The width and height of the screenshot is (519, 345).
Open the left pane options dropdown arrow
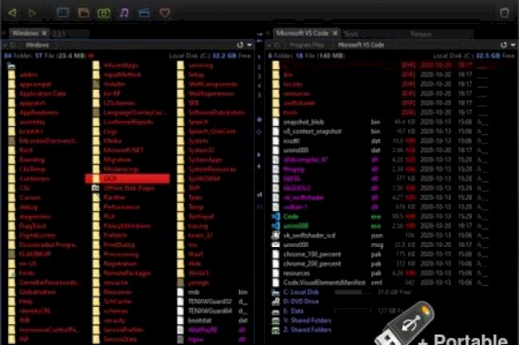[249, 45]
